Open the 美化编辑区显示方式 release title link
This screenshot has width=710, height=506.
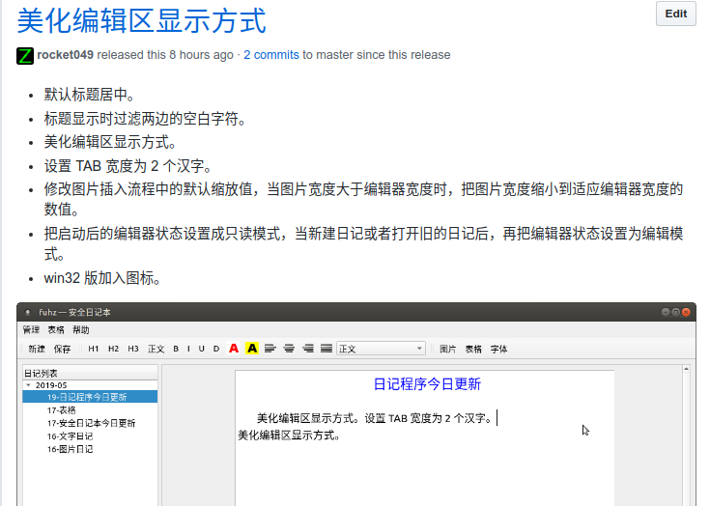(141, 20)
